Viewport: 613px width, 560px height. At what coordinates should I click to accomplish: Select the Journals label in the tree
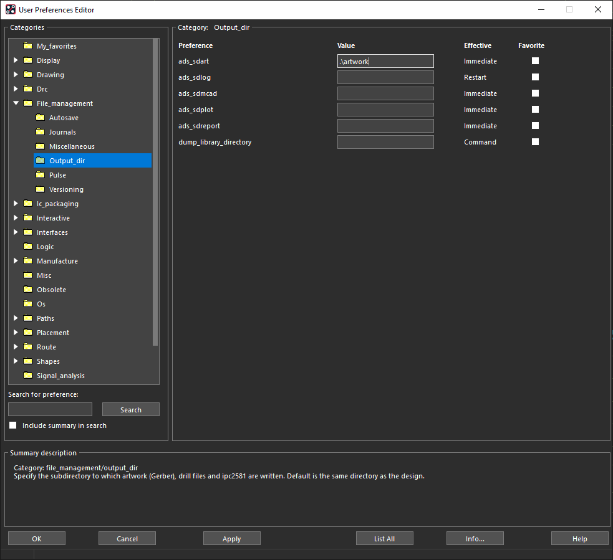pyautogui.click(x=62, y=132)
